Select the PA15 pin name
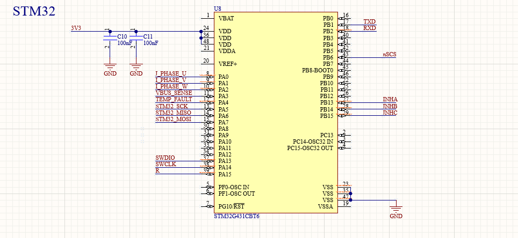The height and width of the screenshot is (238, 518). [x=225, y=174]
